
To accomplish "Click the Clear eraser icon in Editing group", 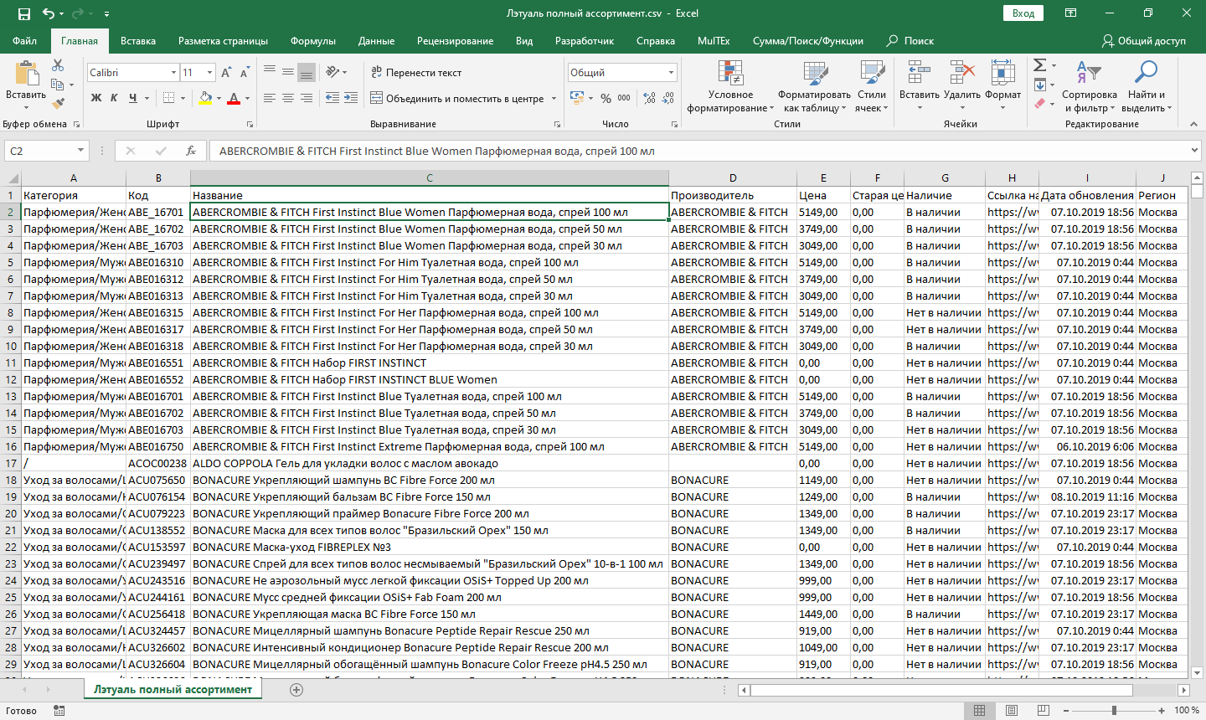I will click(1039, 104).
